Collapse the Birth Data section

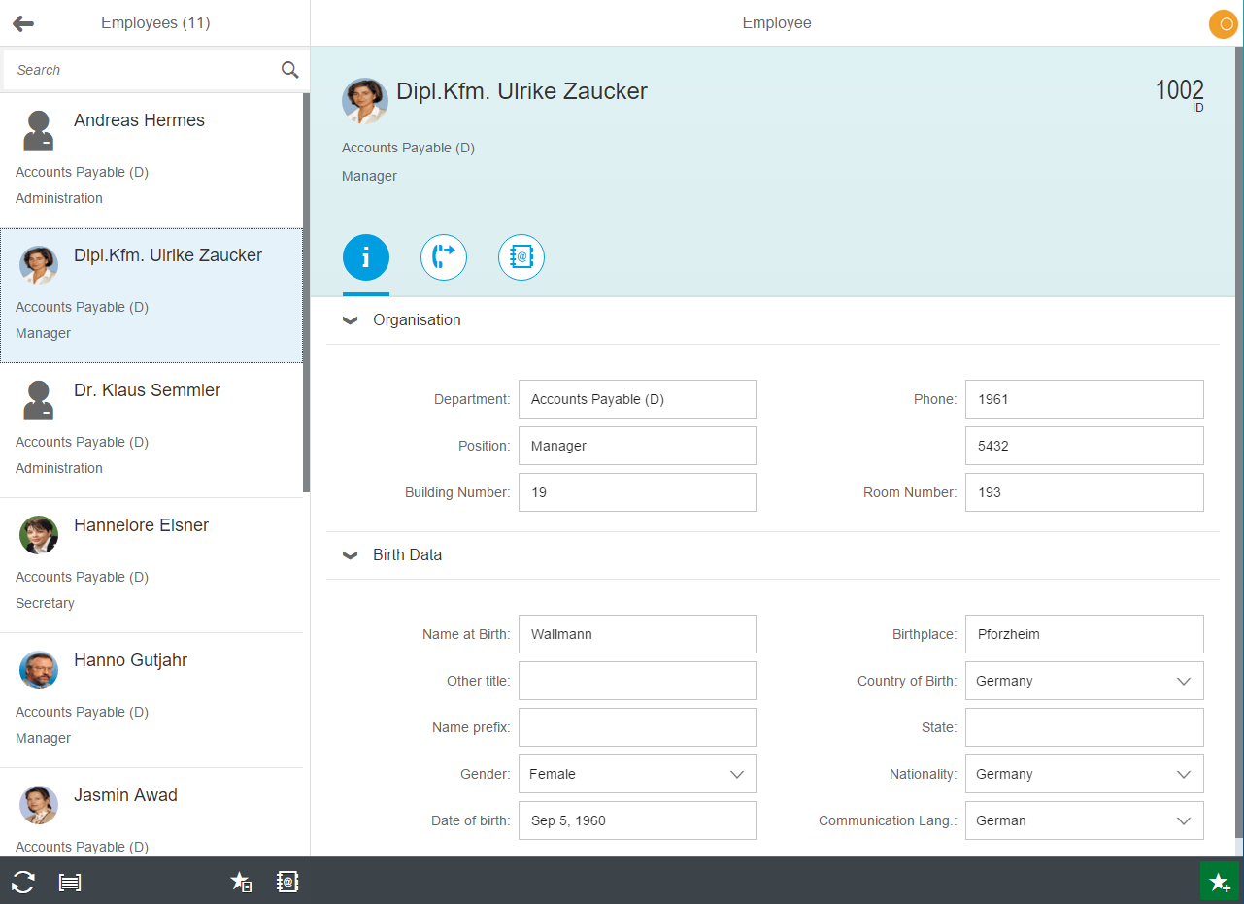click(351, 555)
